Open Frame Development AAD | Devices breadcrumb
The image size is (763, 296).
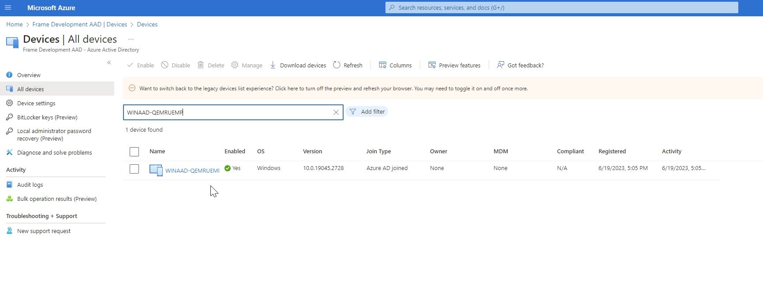click(80, 24)
